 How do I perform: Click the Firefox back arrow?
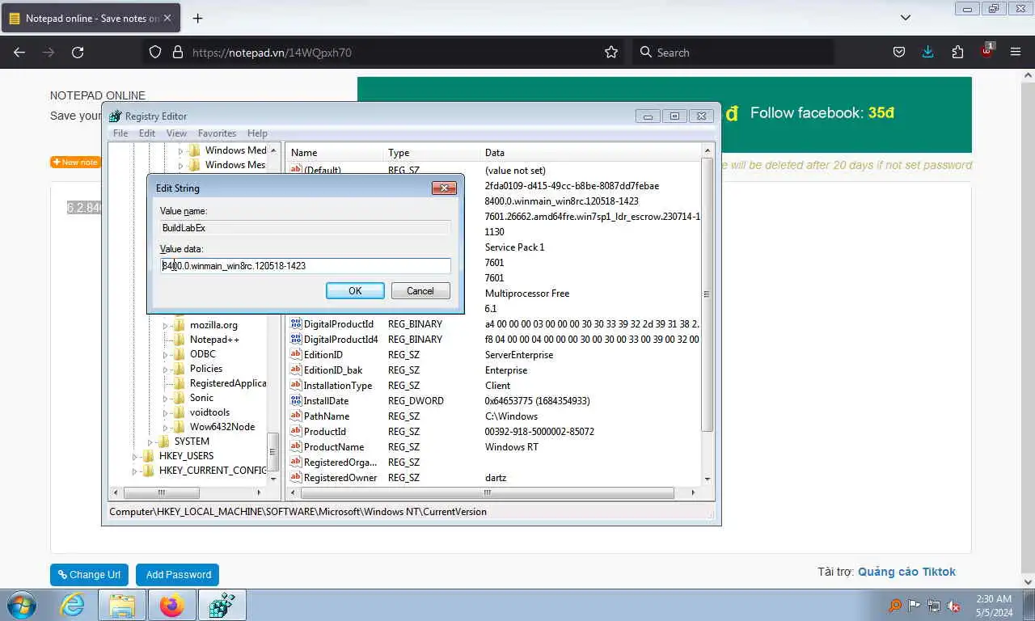click(19, 52)
